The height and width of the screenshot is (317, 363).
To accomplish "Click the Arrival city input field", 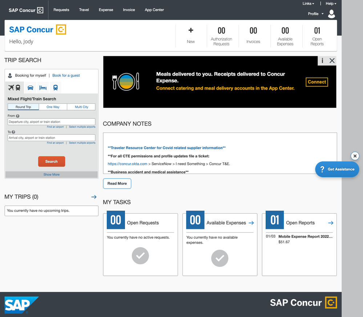I will 51,138.
